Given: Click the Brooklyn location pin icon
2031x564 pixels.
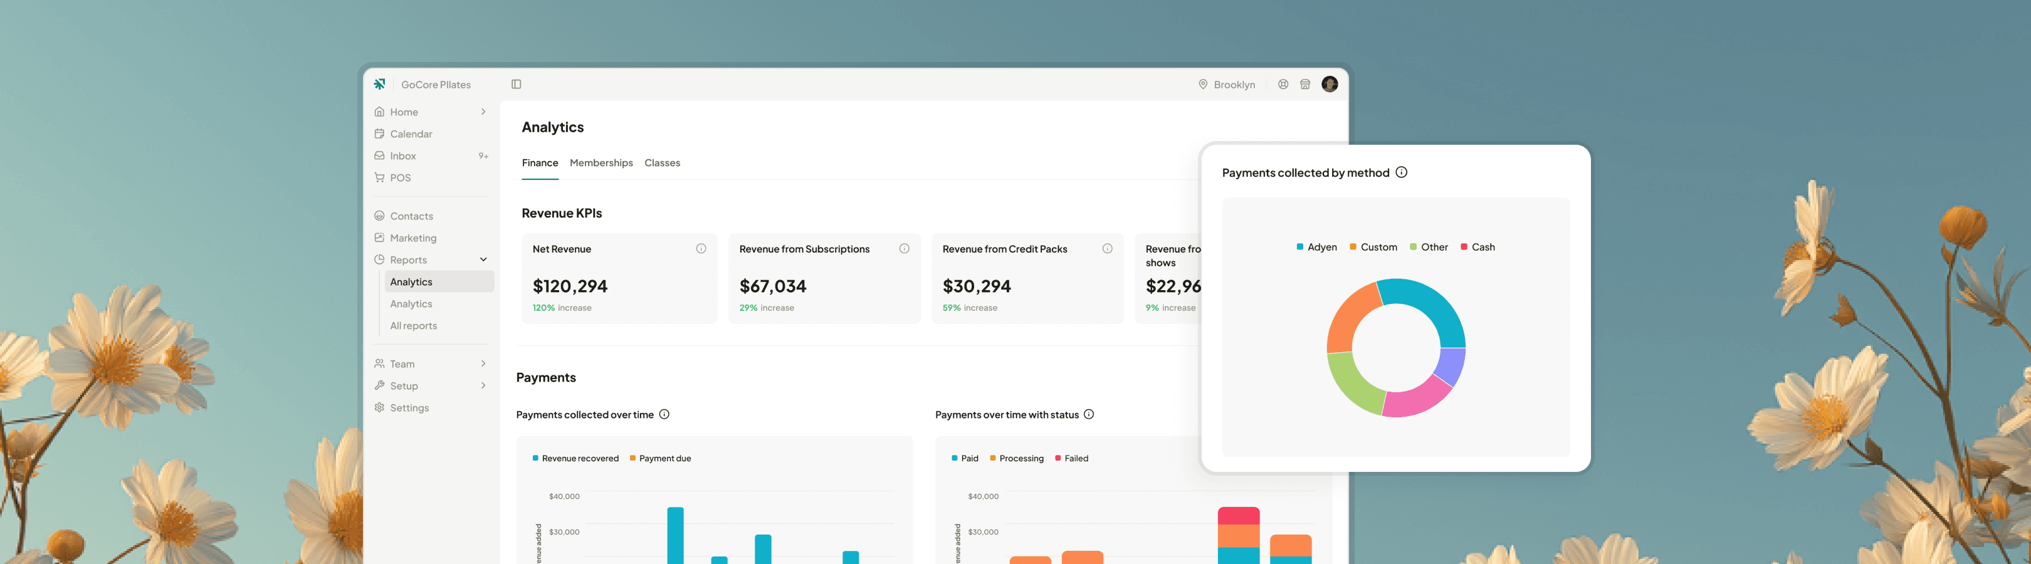Looking at the screenshot, I should click(1203, 84).
